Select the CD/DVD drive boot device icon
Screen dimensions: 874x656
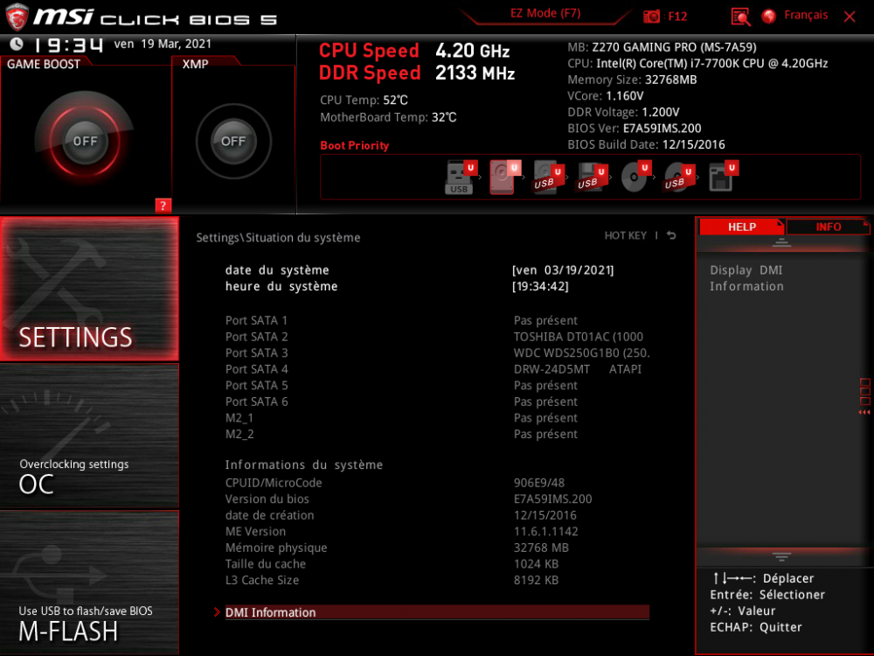coord(635,178)
